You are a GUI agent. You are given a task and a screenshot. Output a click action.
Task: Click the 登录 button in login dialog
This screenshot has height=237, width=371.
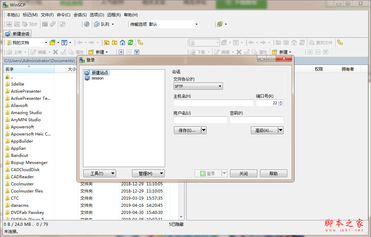tap(208, 174)
